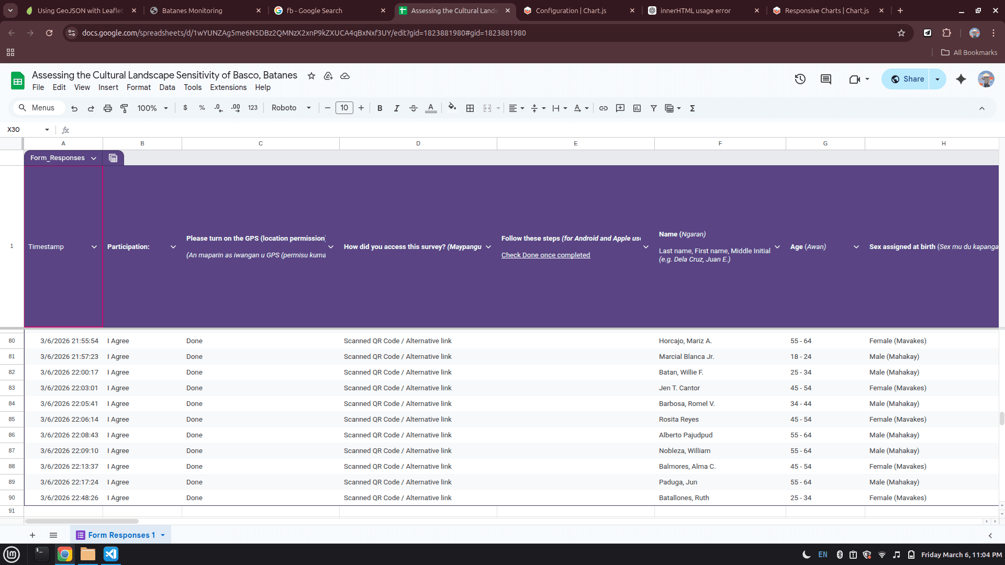The height and width of the screenshot is (565, 1005).
Task: Open all comments panel icon
Action: point(826,79)
